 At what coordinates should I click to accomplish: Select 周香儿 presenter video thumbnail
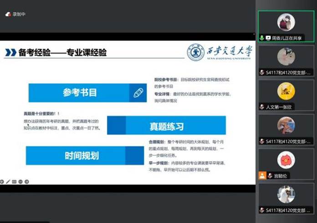click(x=286, y=22)
